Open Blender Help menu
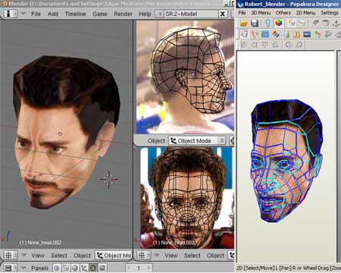This screenshot has width=341, height=273. [145, 14]
